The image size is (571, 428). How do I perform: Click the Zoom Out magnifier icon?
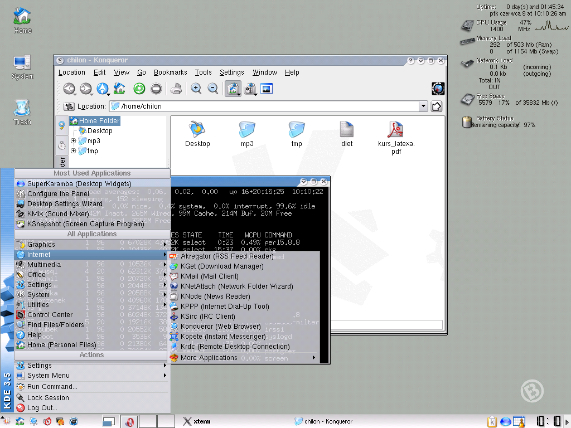[212, 89]
